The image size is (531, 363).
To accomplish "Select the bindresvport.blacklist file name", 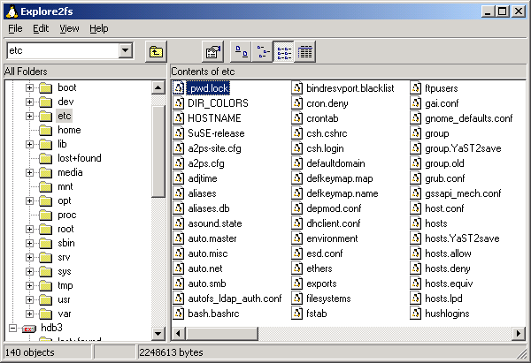I will 350,88.
